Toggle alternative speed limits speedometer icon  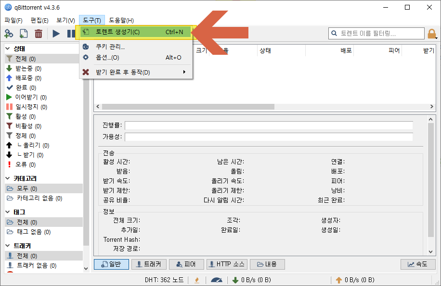pos(217,280)
